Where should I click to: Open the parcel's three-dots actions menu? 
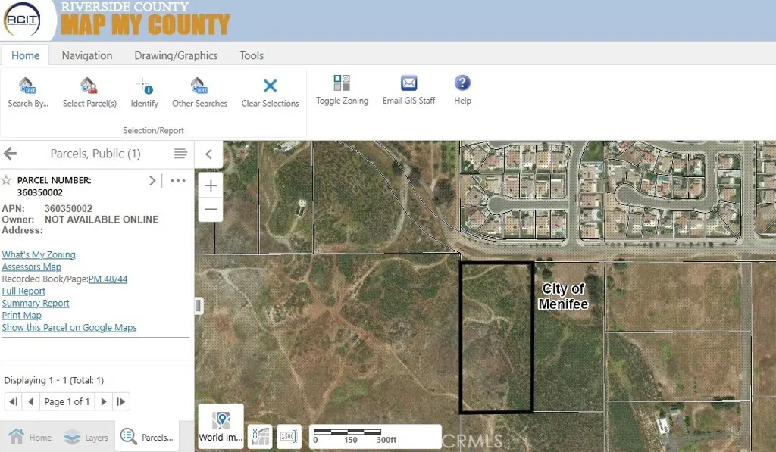178,180
